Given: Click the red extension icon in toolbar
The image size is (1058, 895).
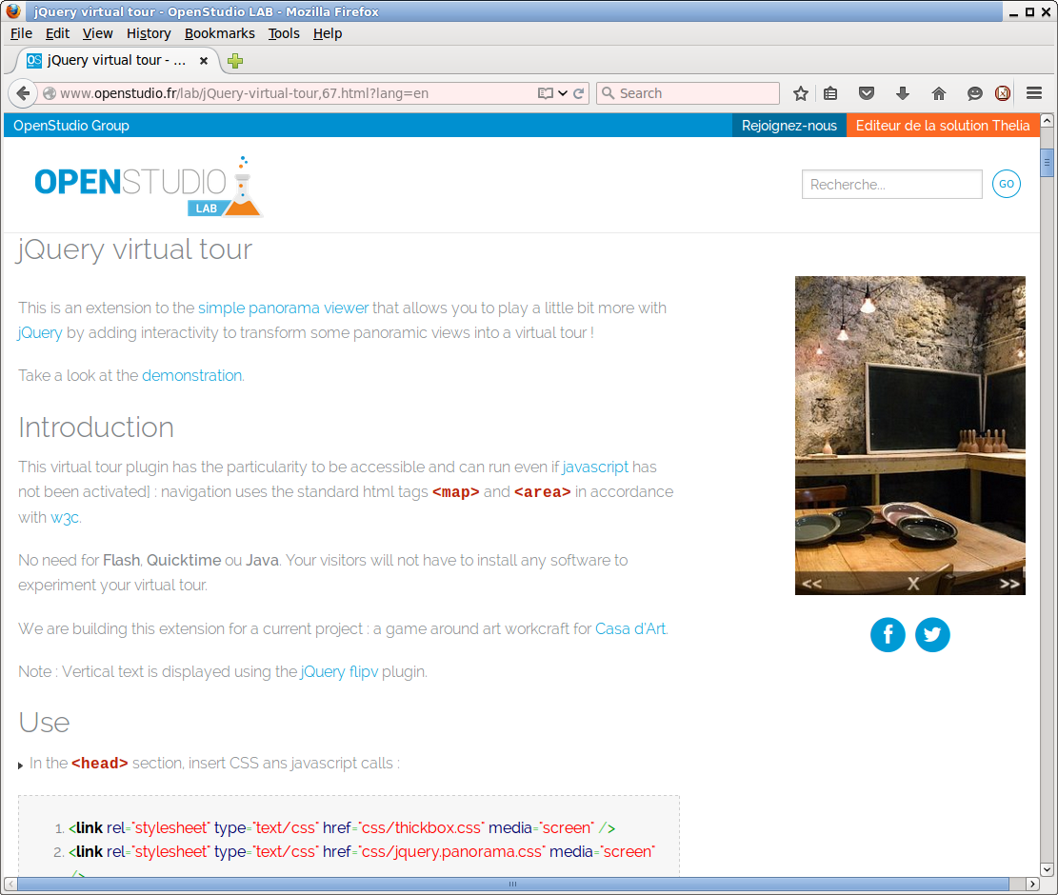Looking at the screenshot, I should click(1003, 93).
